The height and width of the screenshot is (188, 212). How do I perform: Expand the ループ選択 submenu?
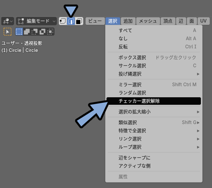tap(154, 147)
